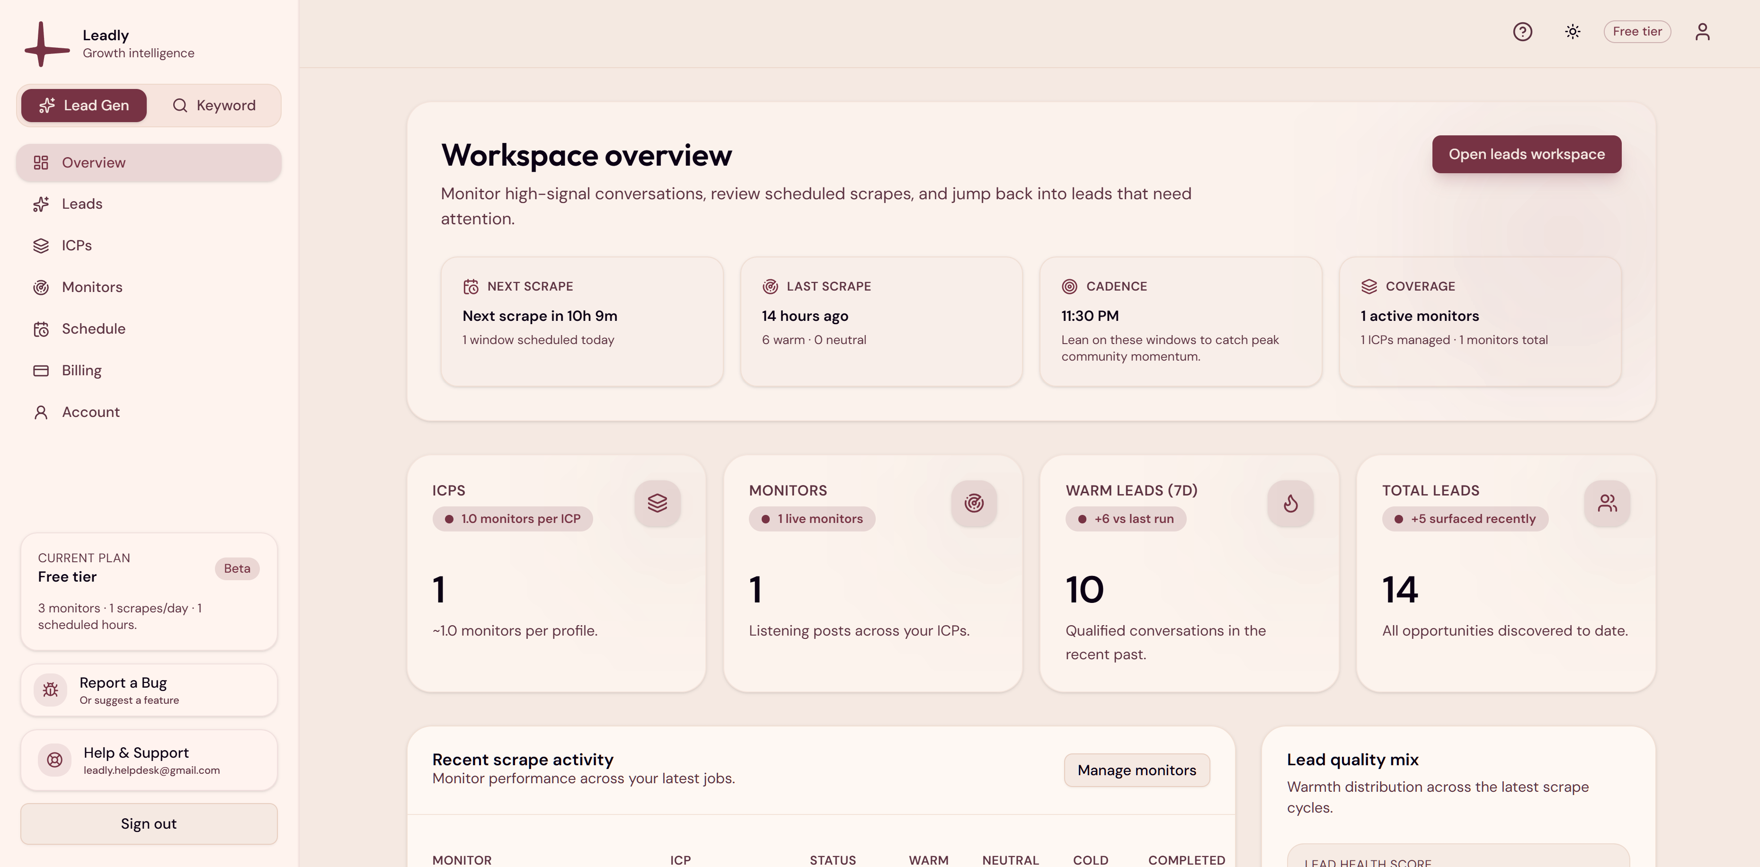Open Account settings from the sidebar
Viewport: 1760px width, 867px height.
tap(91, 412)
